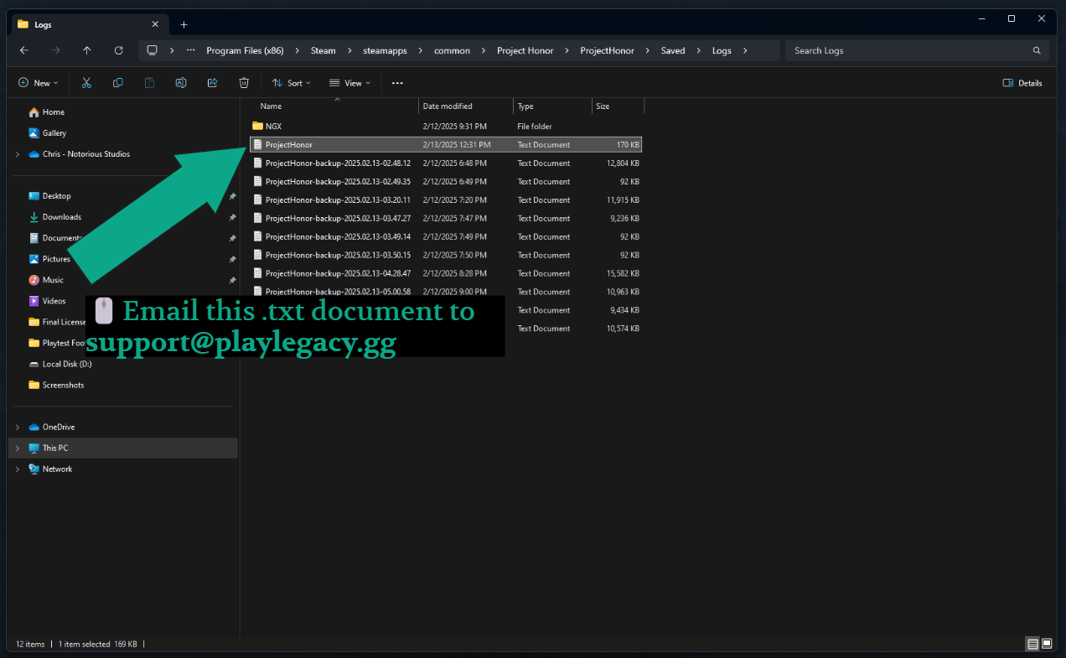Viewport: 1066px width, 658px height.
Task: Click the Share icon in toolbar
Action: pos(212,83)
